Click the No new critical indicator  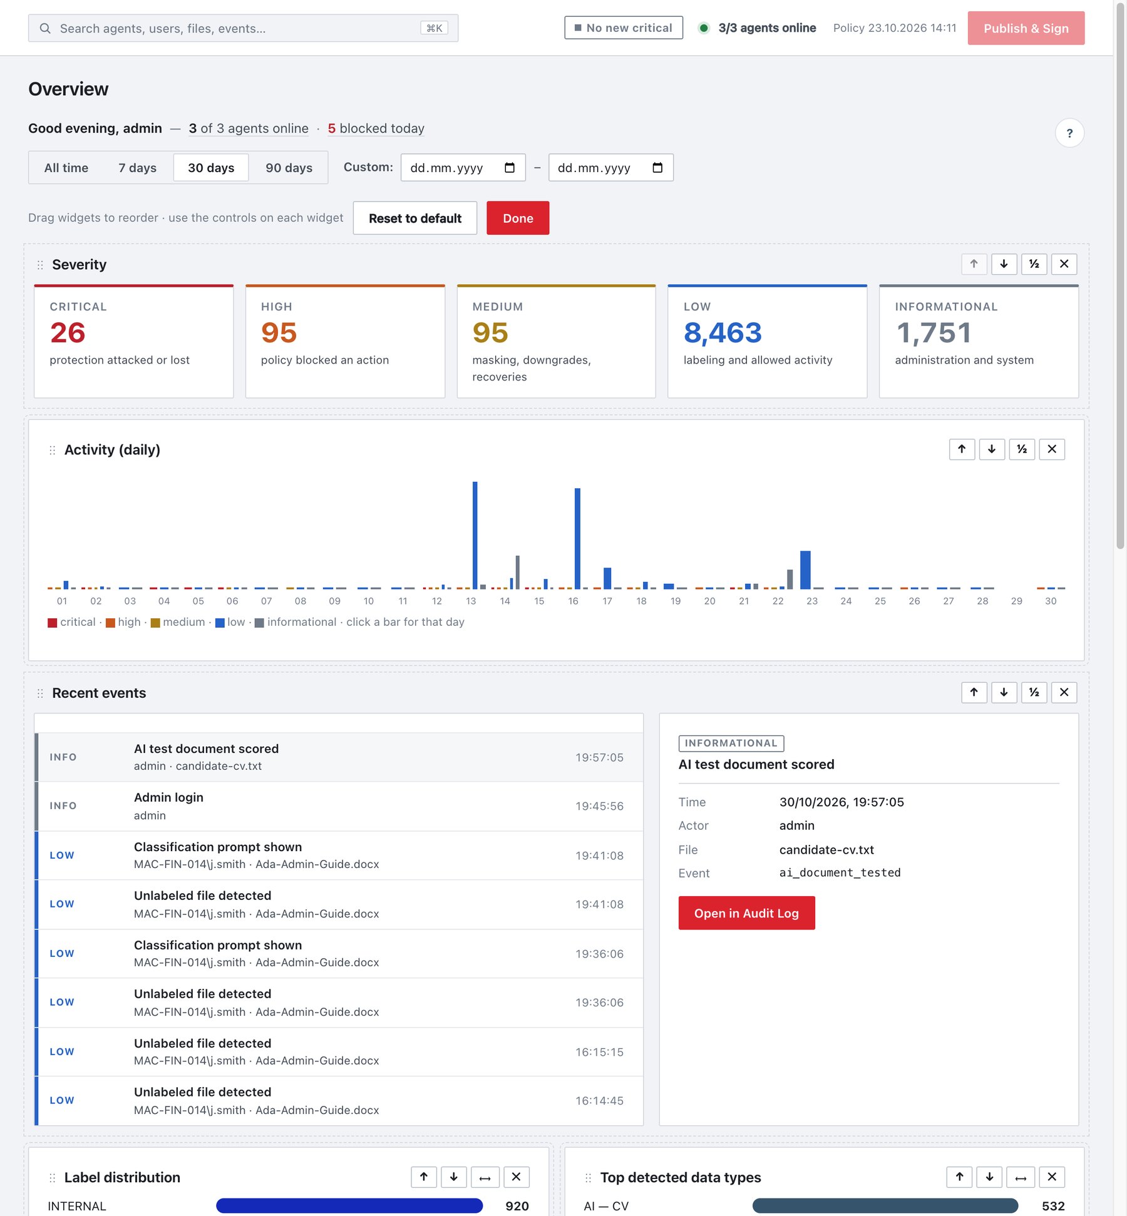[x=624, y=28]
